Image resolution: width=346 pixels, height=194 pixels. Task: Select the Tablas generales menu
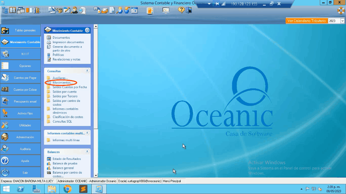click(20, 30)
